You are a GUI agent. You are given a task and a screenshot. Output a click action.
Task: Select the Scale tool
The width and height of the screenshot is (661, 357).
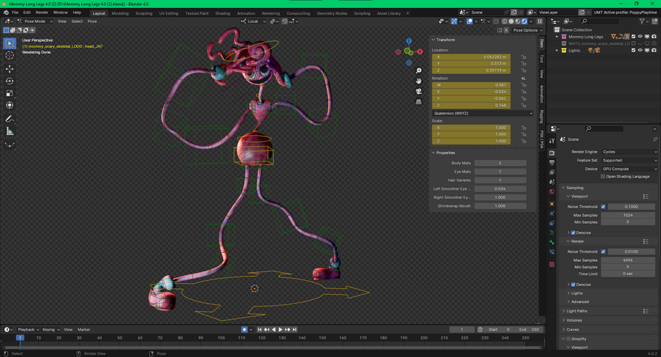pos(10,93)
